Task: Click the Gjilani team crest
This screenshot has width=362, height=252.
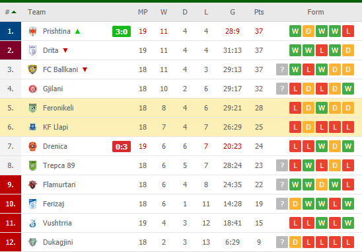Action: [x=32, y=89]
